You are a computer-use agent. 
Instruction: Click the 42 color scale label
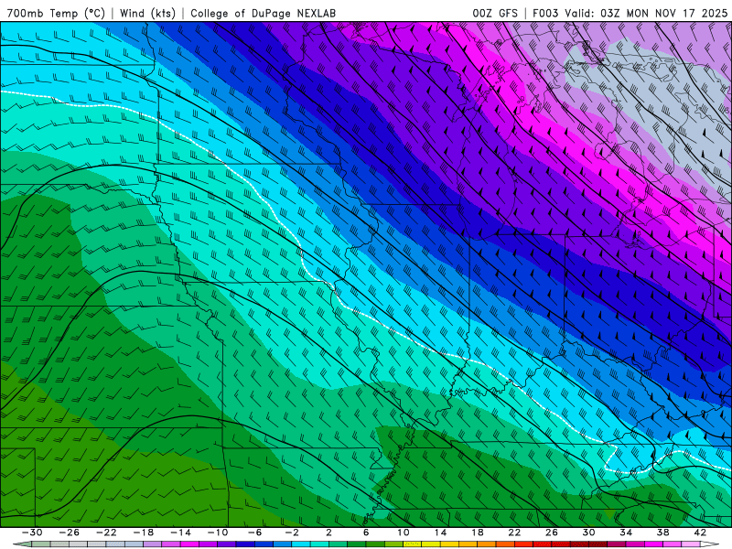pos(700,533)
